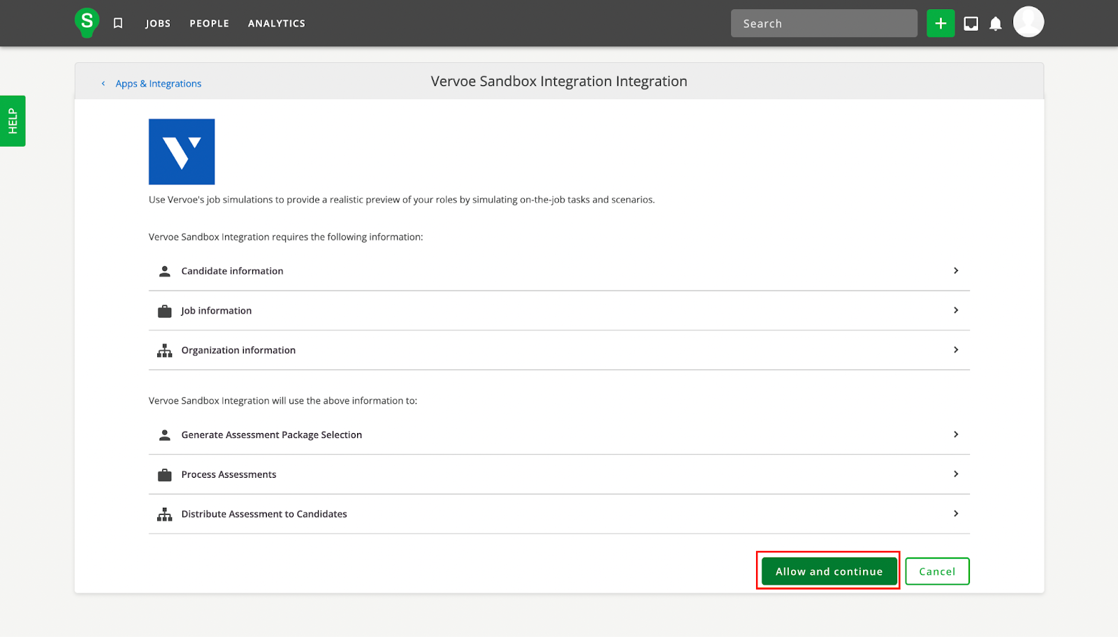Open the green plus create button

click(x=941, y=23)
